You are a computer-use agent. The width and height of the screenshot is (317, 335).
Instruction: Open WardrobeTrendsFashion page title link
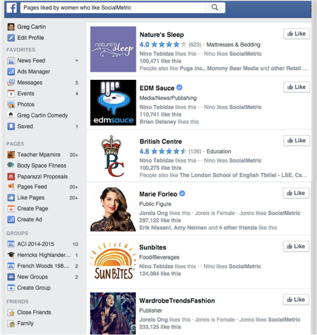177,301
